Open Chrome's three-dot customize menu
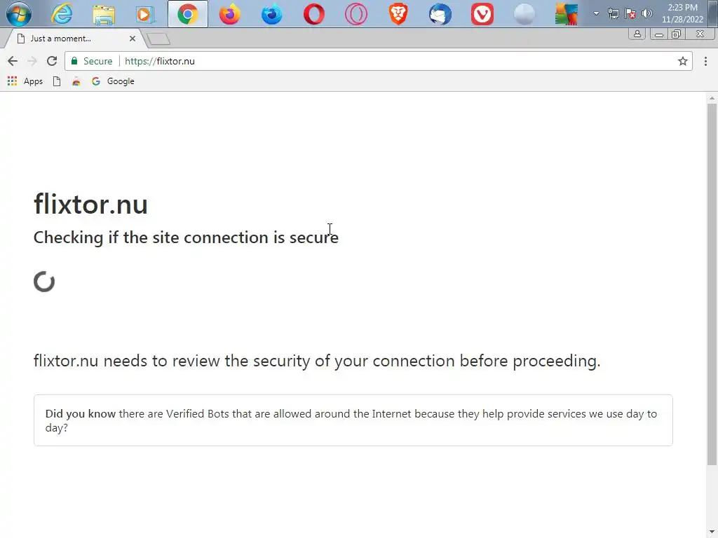Image resolution: width=718 pixels, height=538 pixels. coord(705,62)
